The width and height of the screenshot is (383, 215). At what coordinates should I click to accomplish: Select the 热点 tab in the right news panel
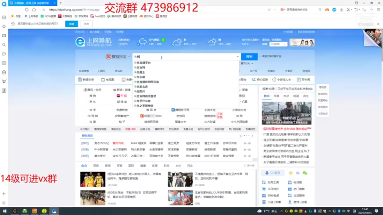click(x=286, y=96)
